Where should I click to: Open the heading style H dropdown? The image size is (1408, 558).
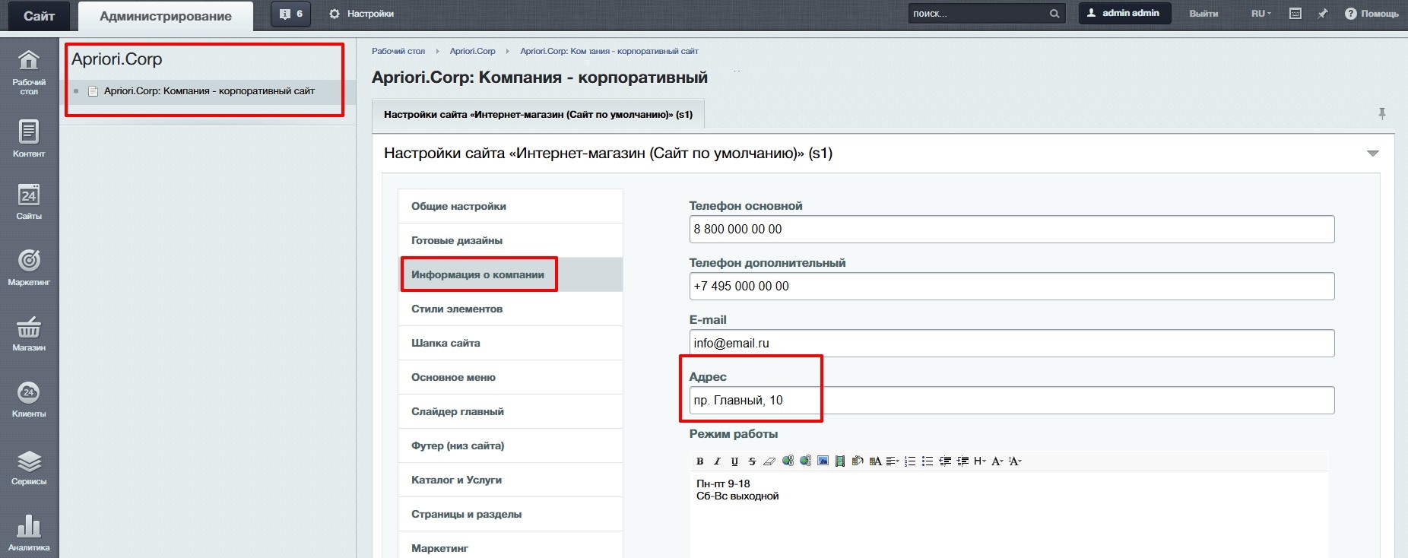click(x=979, y=461)
